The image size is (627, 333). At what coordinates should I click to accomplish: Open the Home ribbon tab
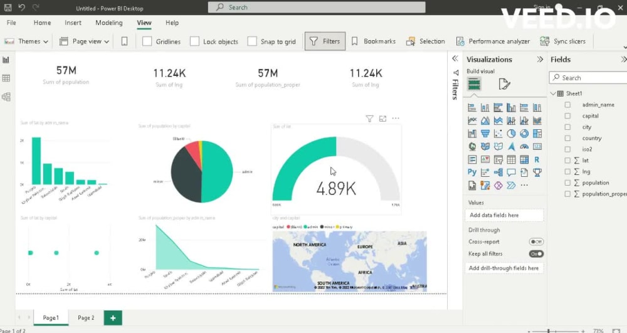coord(43,23)
